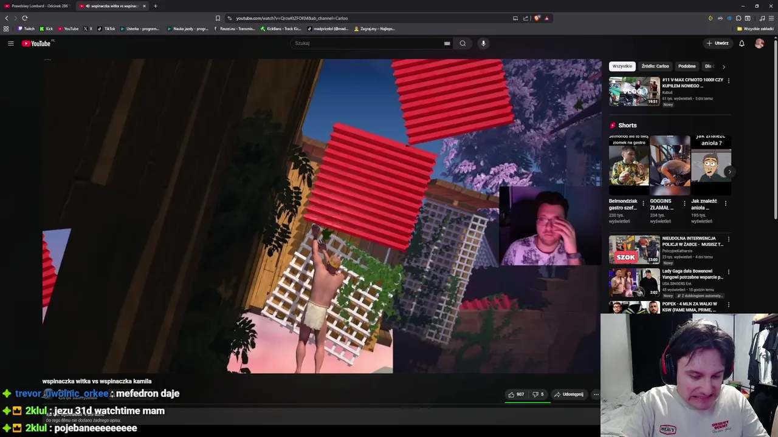Click the Udostępnij share button
Screen dimensions: 778x437
(x=569, y=395)
